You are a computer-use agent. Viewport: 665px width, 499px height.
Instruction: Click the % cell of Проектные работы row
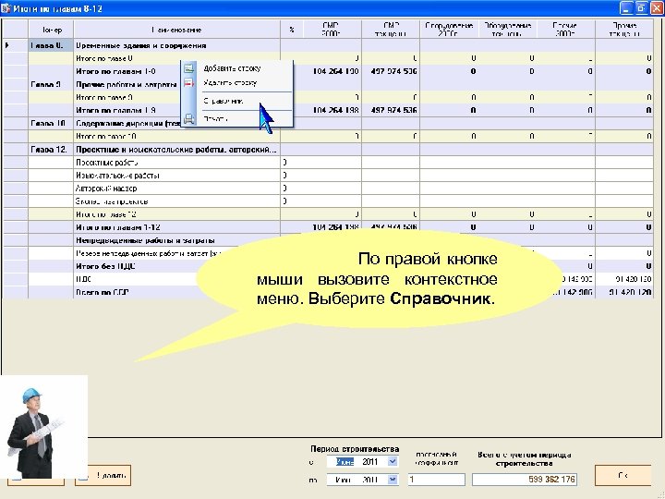292,163
